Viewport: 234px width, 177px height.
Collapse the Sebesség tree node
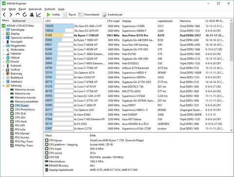pos(3,86)
